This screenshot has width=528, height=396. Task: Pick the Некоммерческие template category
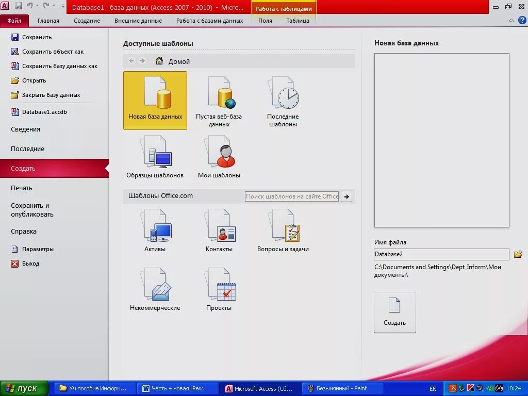[155, 289]
